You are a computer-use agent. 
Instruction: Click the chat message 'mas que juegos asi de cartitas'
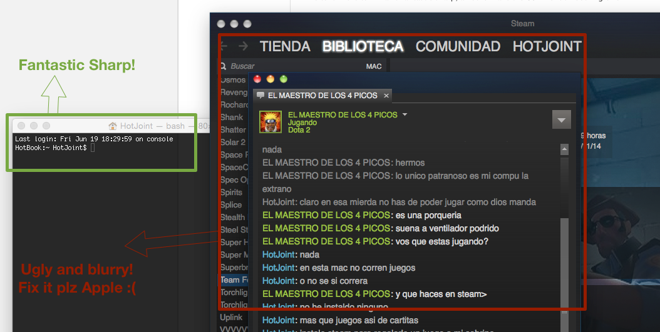(x=359, y=320)
